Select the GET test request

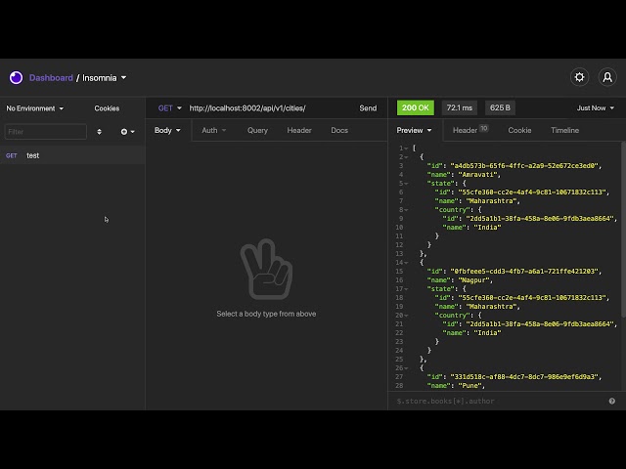(72, 155)
